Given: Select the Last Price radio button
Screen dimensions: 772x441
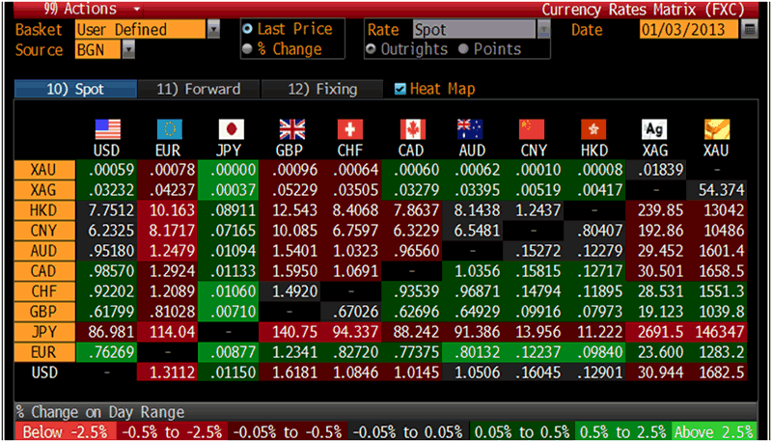Looking at the screenshot, I should click(x=248, y=30).
